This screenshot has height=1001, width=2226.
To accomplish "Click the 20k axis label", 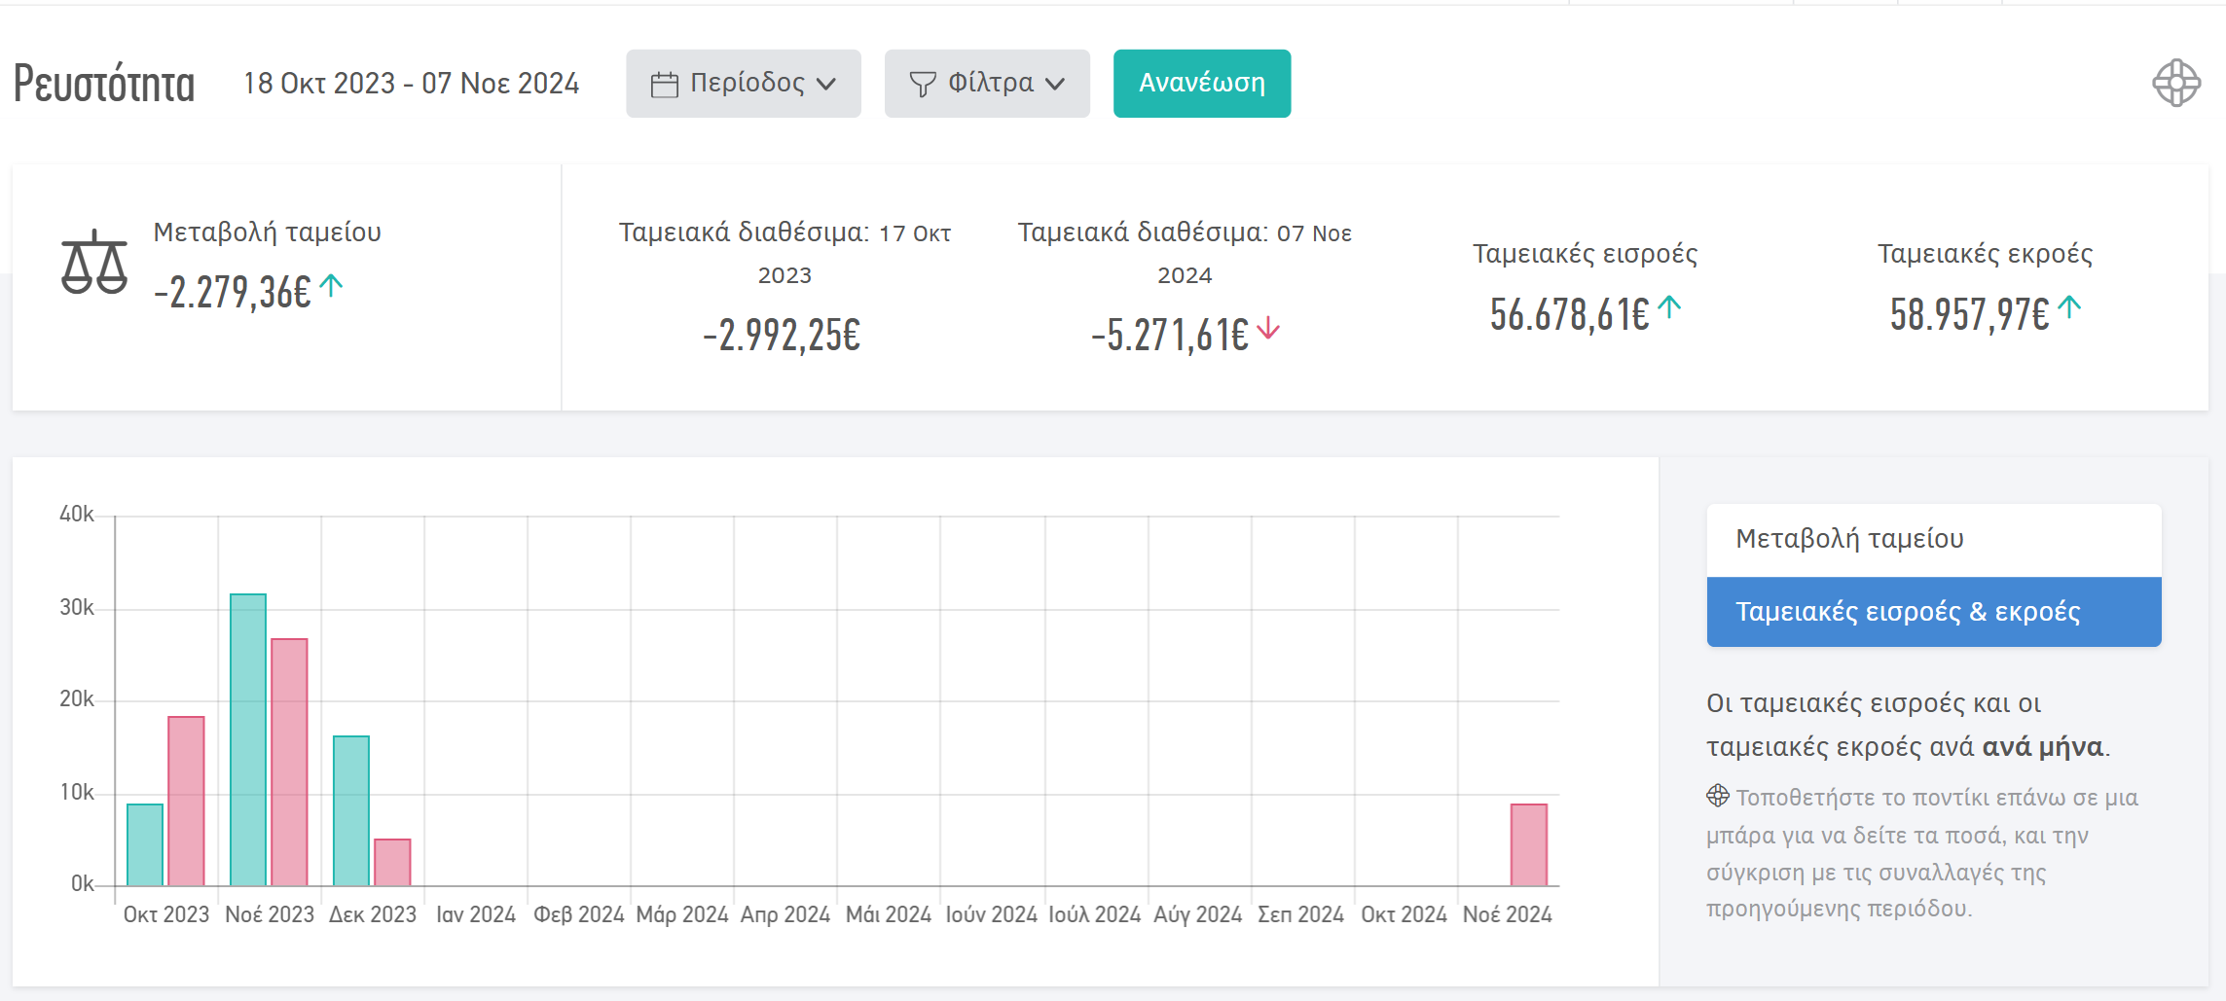I will tap(77, 699).
